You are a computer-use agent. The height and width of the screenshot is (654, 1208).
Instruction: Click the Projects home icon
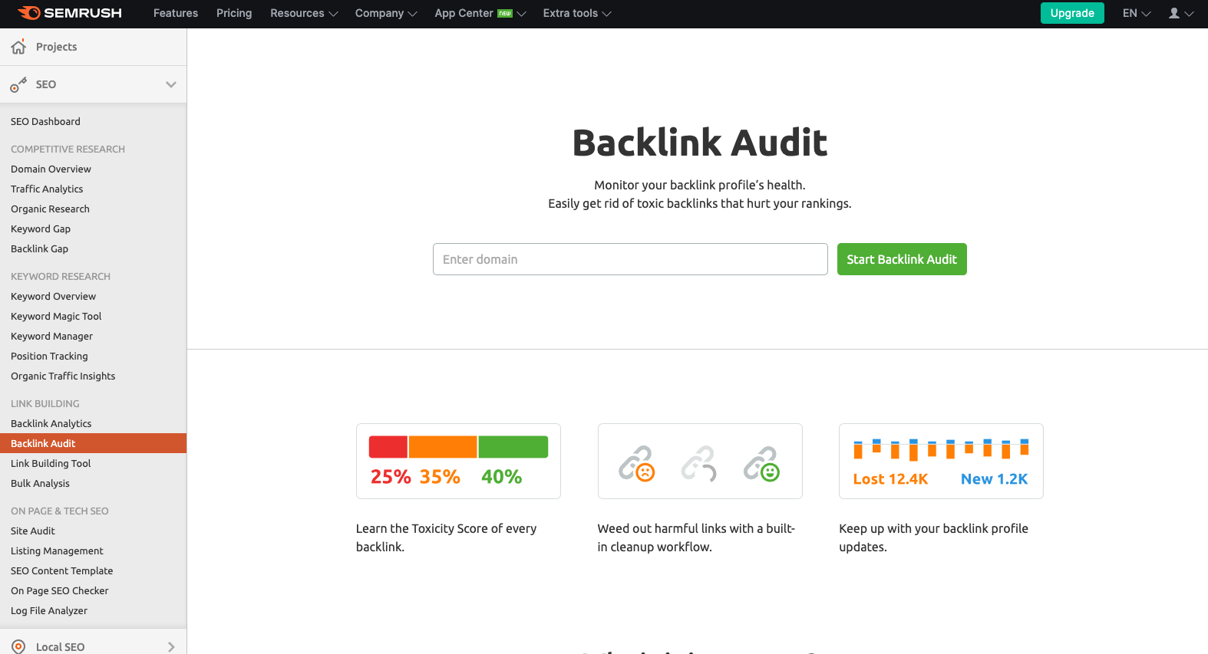[x=18, y=47]
